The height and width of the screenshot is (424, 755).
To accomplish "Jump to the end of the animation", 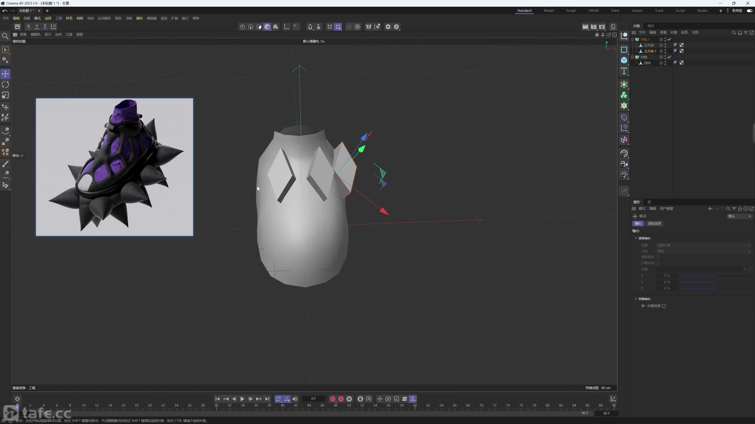I will coord(267,399).
